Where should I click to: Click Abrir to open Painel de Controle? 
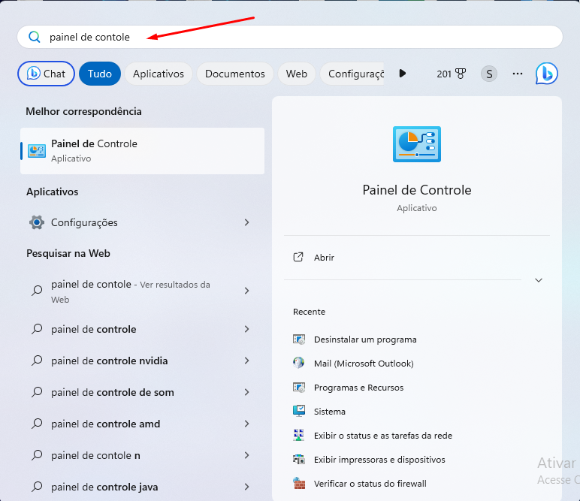pyautogui.click(x=324, y=258)
